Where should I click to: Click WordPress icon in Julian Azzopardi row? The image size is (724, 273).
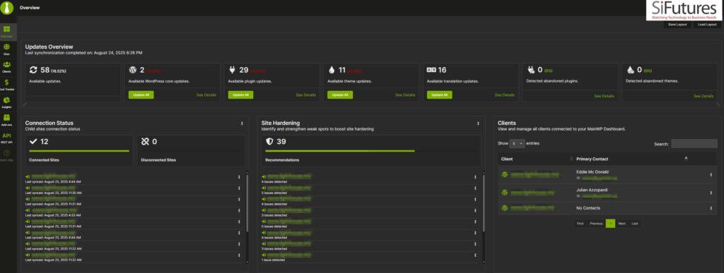[505, 193]
